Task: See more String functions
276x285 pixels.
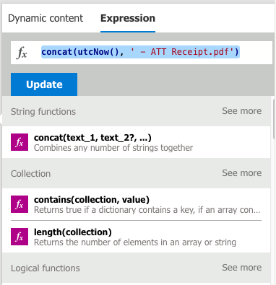Action: [241, 111]
